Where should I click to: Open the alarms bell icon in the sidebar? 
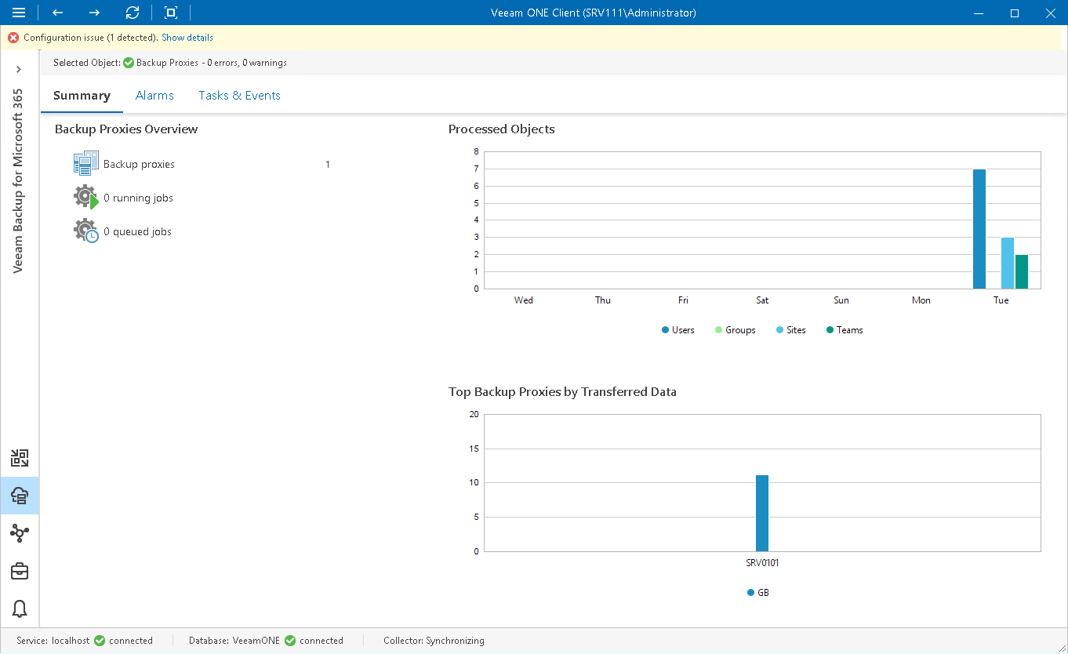pos(20,609)
